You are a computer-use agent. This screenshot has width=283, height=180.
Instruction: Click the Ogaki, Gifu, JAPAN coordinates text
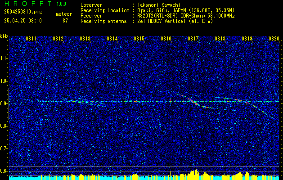[x=186, y=10]
